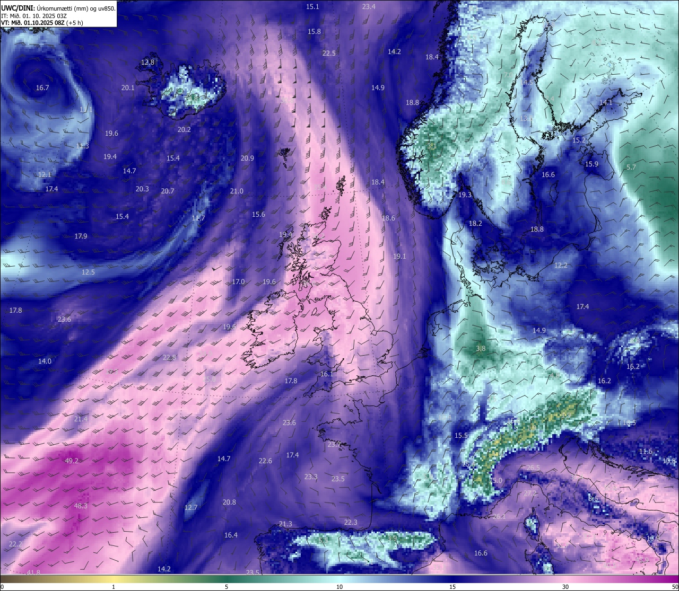Click the map value 12.5
Screen dimensions: 679x591
click(x=88, y=272)
